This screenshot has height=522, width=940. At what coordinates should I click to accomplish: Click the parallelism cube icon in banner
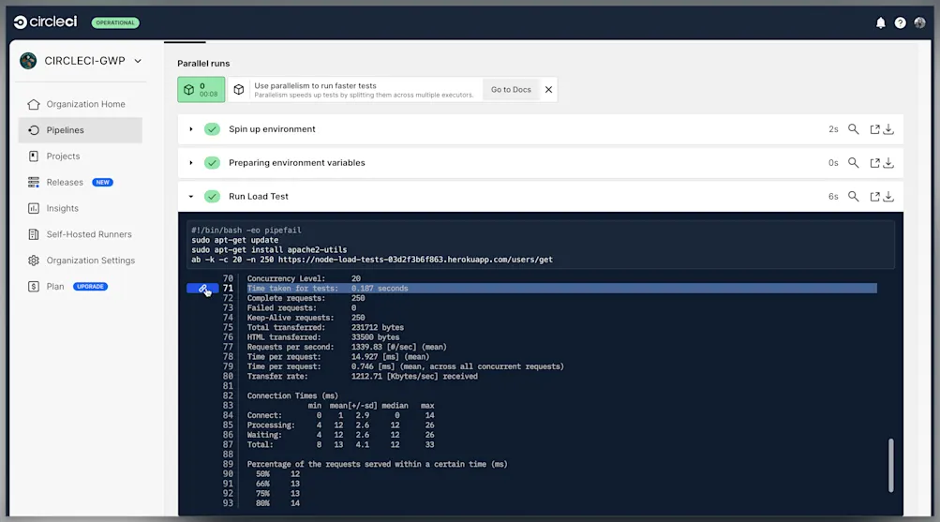(x=239, y=89)
